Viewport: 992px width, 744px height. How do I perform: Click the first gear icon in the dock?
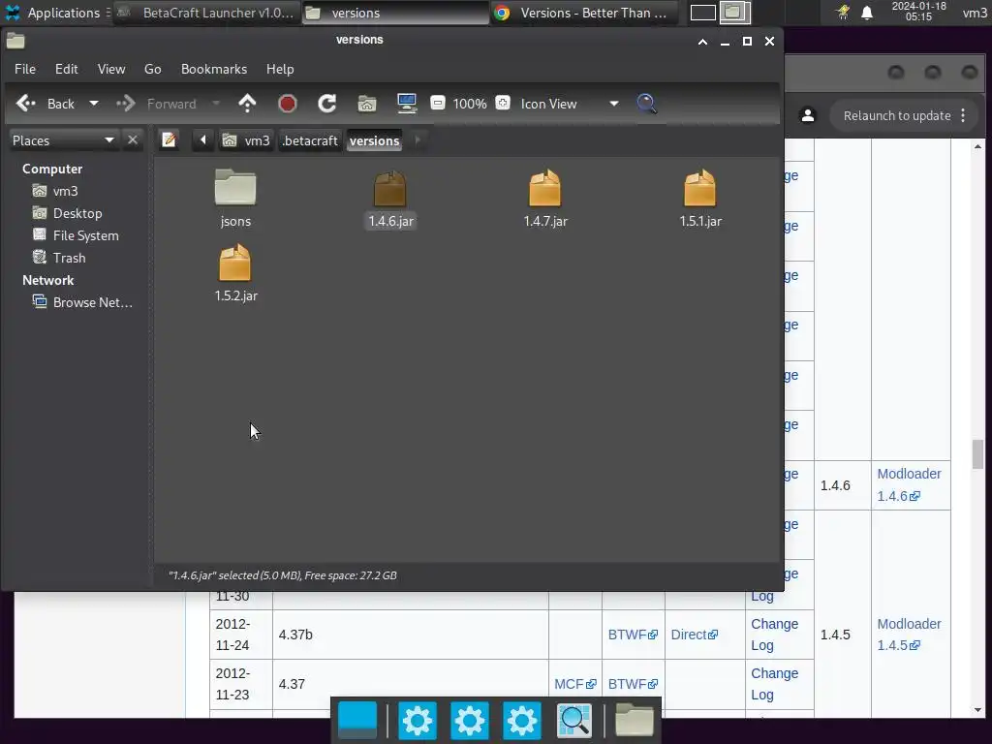[418, 720]
